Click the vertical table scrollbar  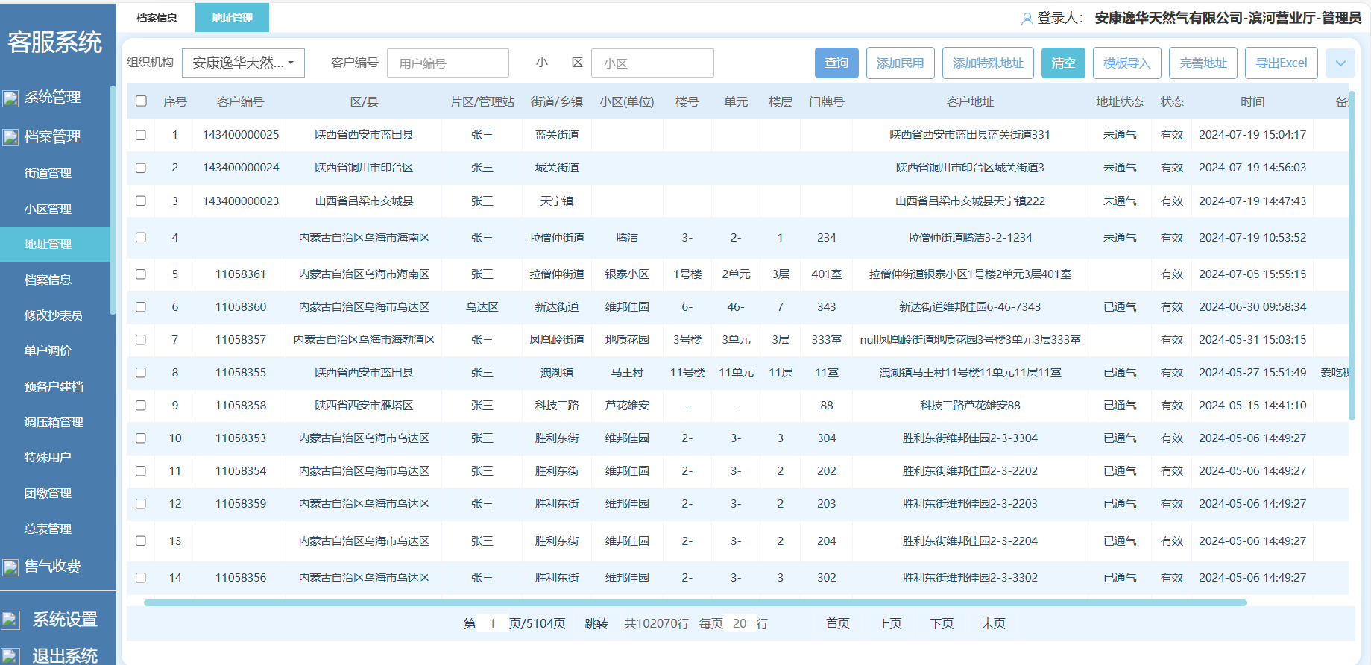(1352, 256)
